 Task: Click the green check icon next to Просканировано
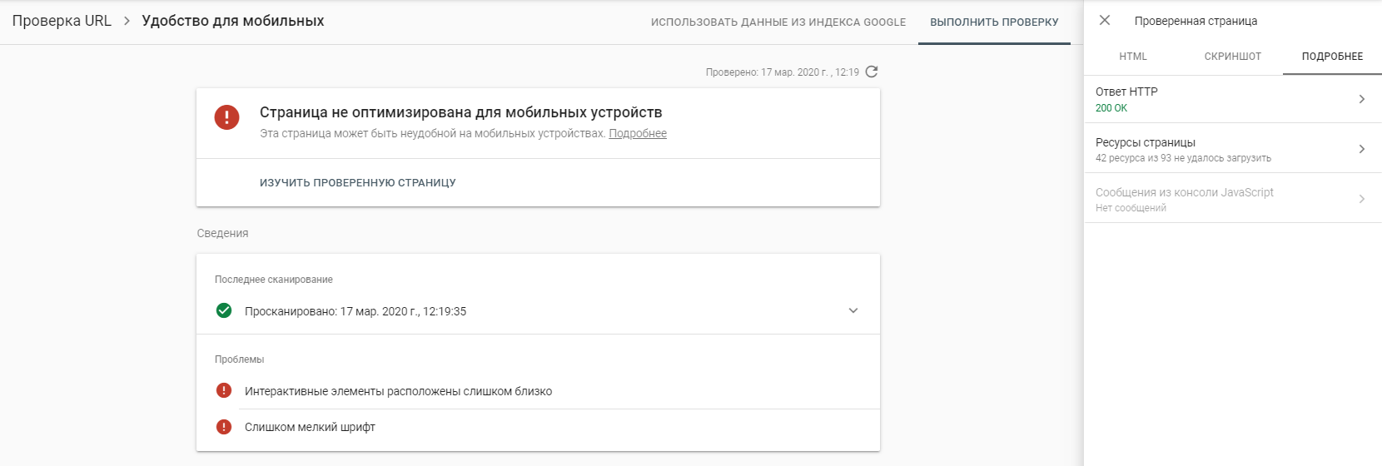point(224,310)
